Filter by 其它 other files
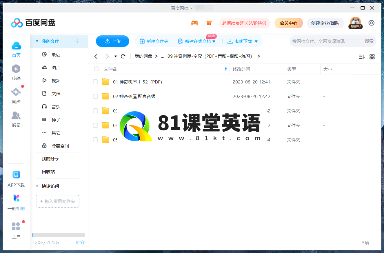 pyautogui.click(x=56, y=133)
